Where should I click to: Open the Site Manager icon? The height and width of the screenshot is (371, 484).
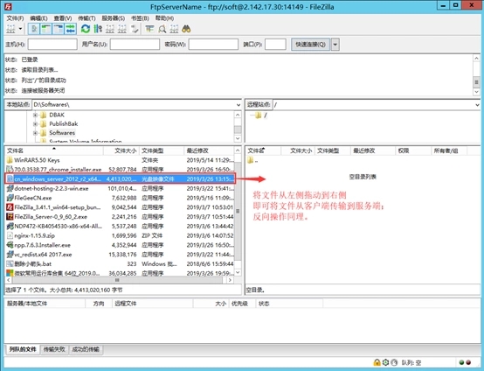point(10,29)
